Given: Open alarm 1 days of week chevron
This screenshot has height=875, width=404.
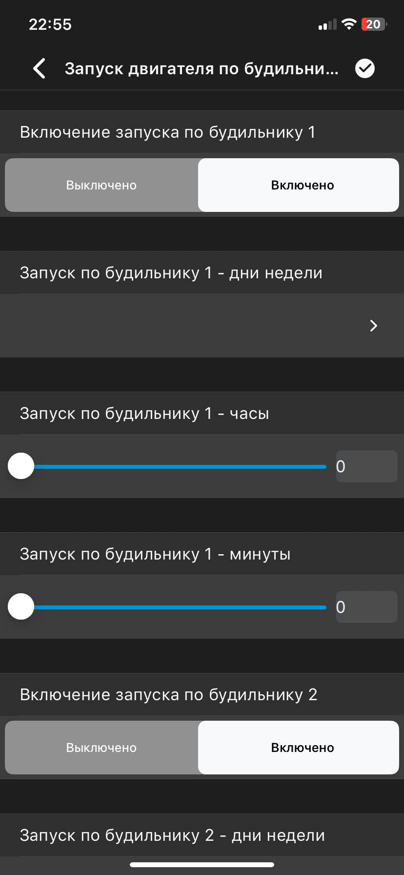Looking at the screenshot, I should click(374, 326).
